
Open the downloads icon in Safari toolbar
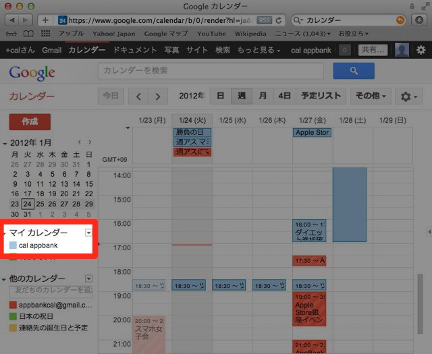pos(419,20)
